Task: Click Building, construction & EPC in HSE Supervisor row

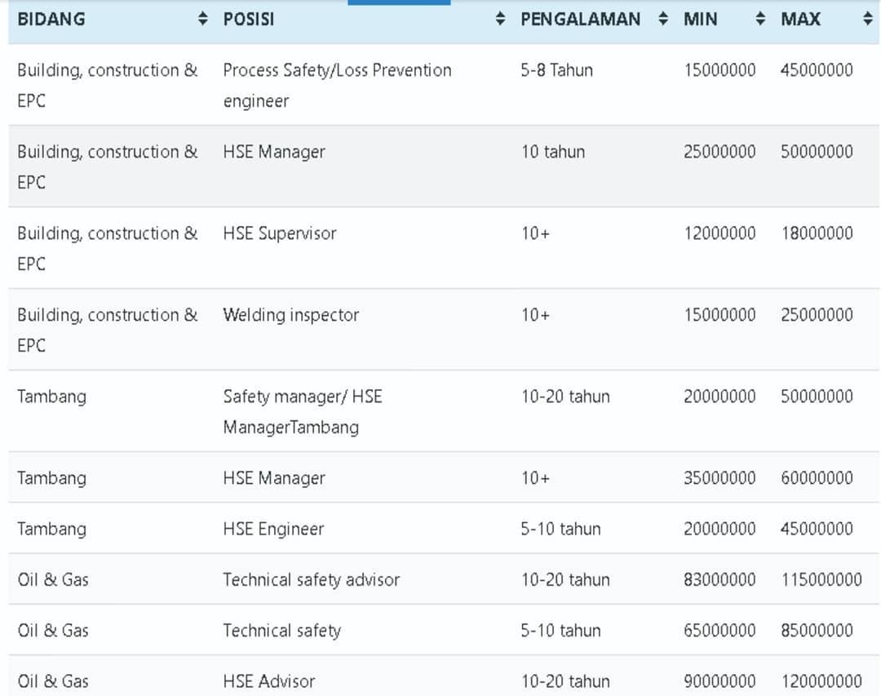Action: (108, 249)
